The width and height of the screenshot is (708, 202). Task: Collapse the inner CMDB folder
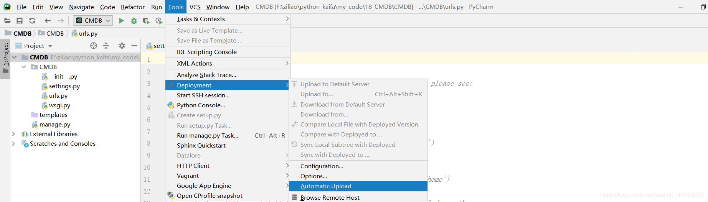24,67
